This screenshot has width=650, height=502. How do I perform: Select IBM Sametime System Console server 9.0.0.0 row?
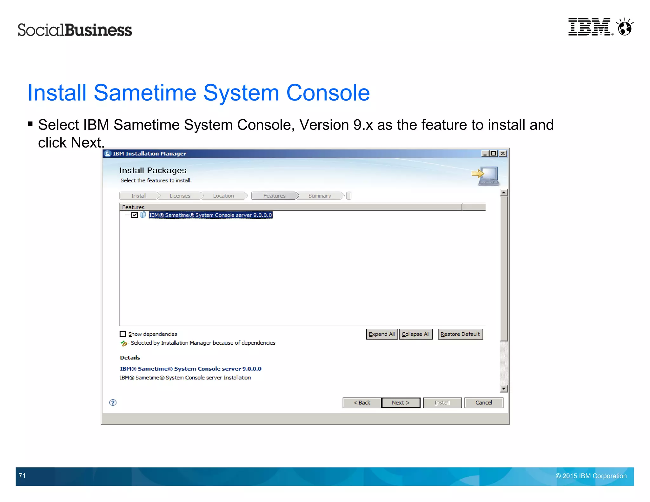[211, 215]
